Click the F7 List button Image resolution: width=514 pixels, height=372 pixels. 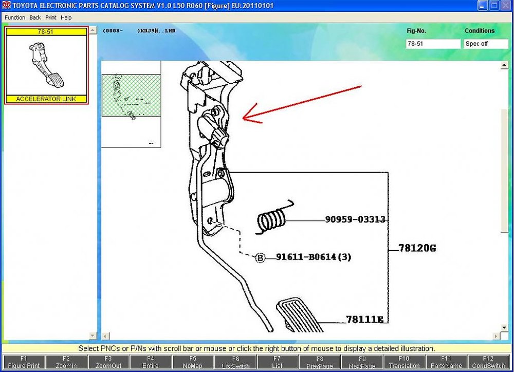(278, 362)
